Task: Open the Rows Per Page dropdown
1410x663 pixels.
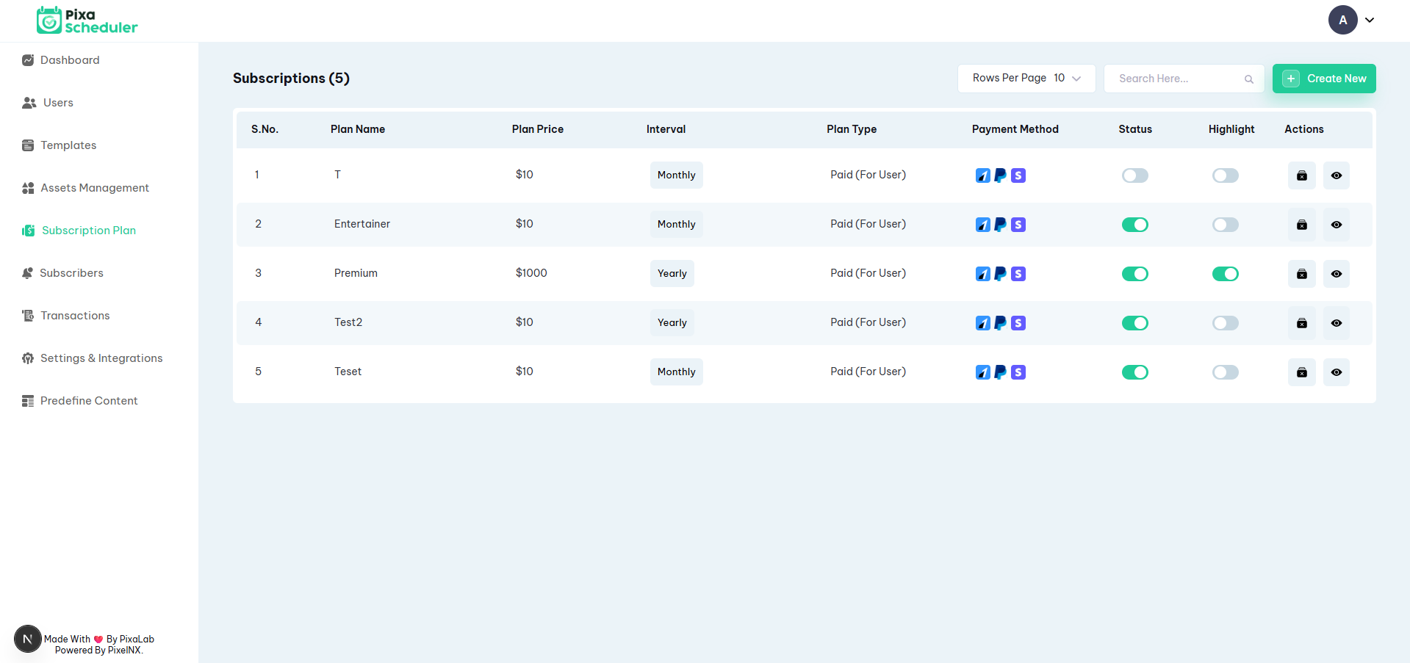Action: pyautogui.click(x=1026, y=79)
